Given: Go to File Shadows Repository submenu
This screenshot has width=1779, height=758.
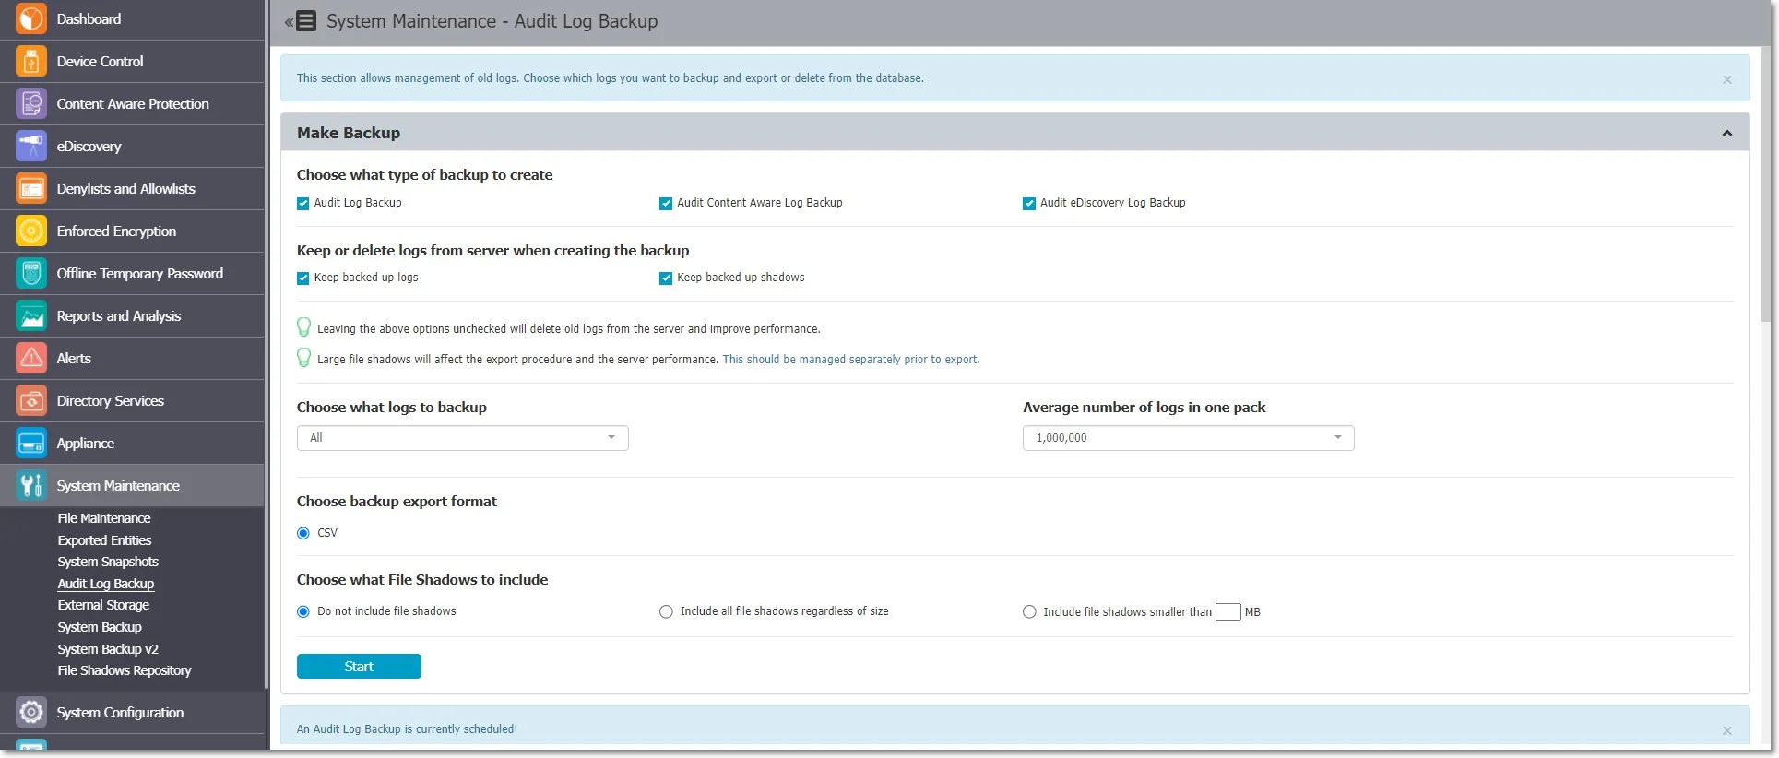Looking at the screenshot, I should coord(125,670).
